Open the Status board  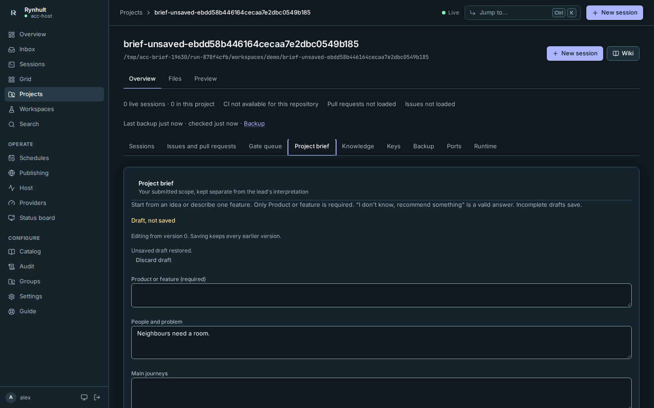click(54, 218)
